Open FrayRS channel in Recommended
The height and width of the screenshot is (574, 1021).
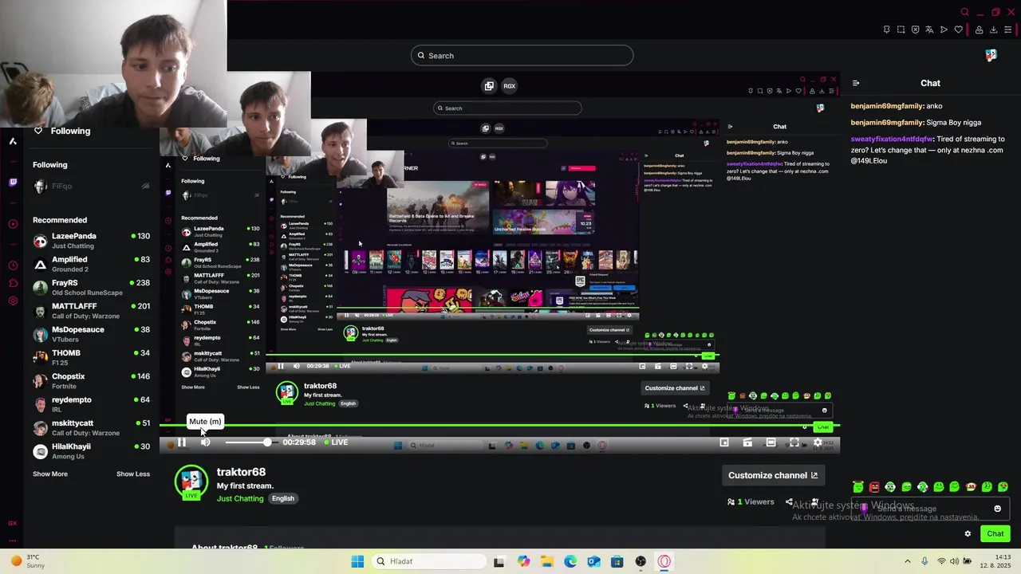(92, 287)
